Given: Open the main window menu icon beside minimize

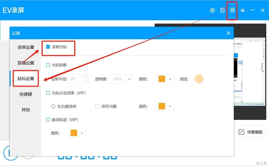Looking at the screenshot, I should point(242,10).
